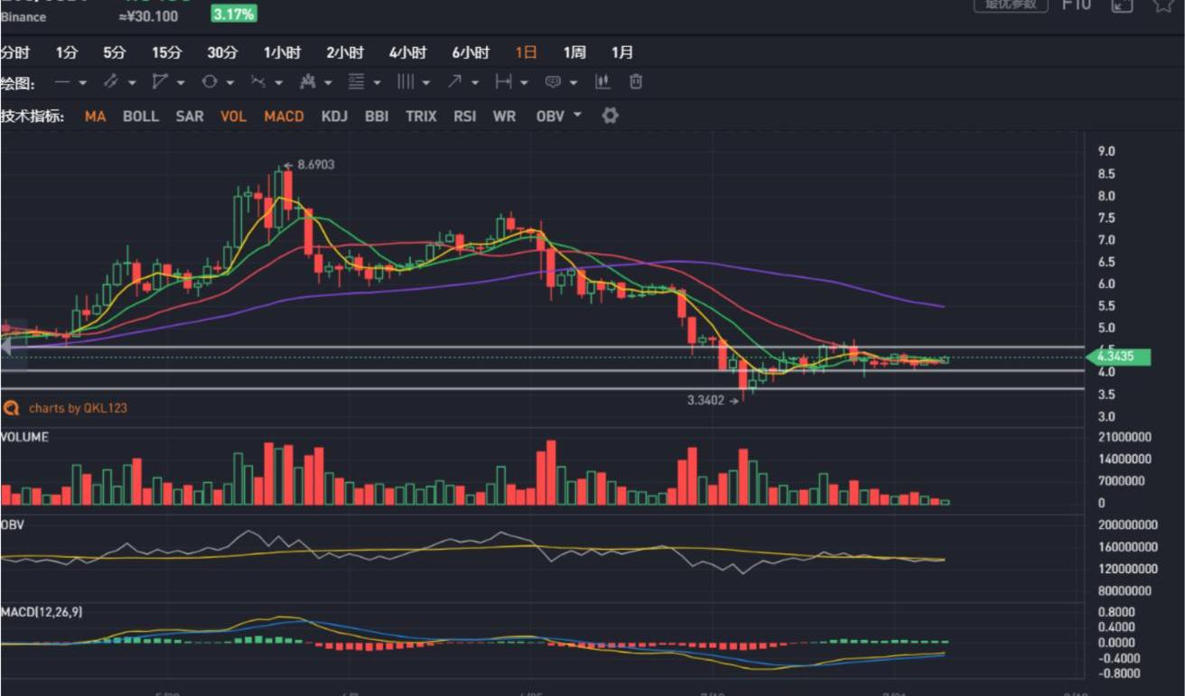Select the arrow drawing tool

click(x=455, y=82)
